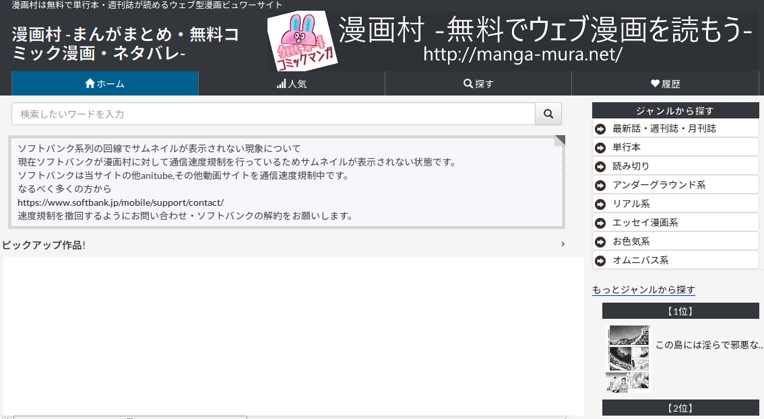Expand the ピックアップ作品 chevron arrow
Image resolution: width=764 pixels, height=419 pixels.
click(x=563, y=244)
